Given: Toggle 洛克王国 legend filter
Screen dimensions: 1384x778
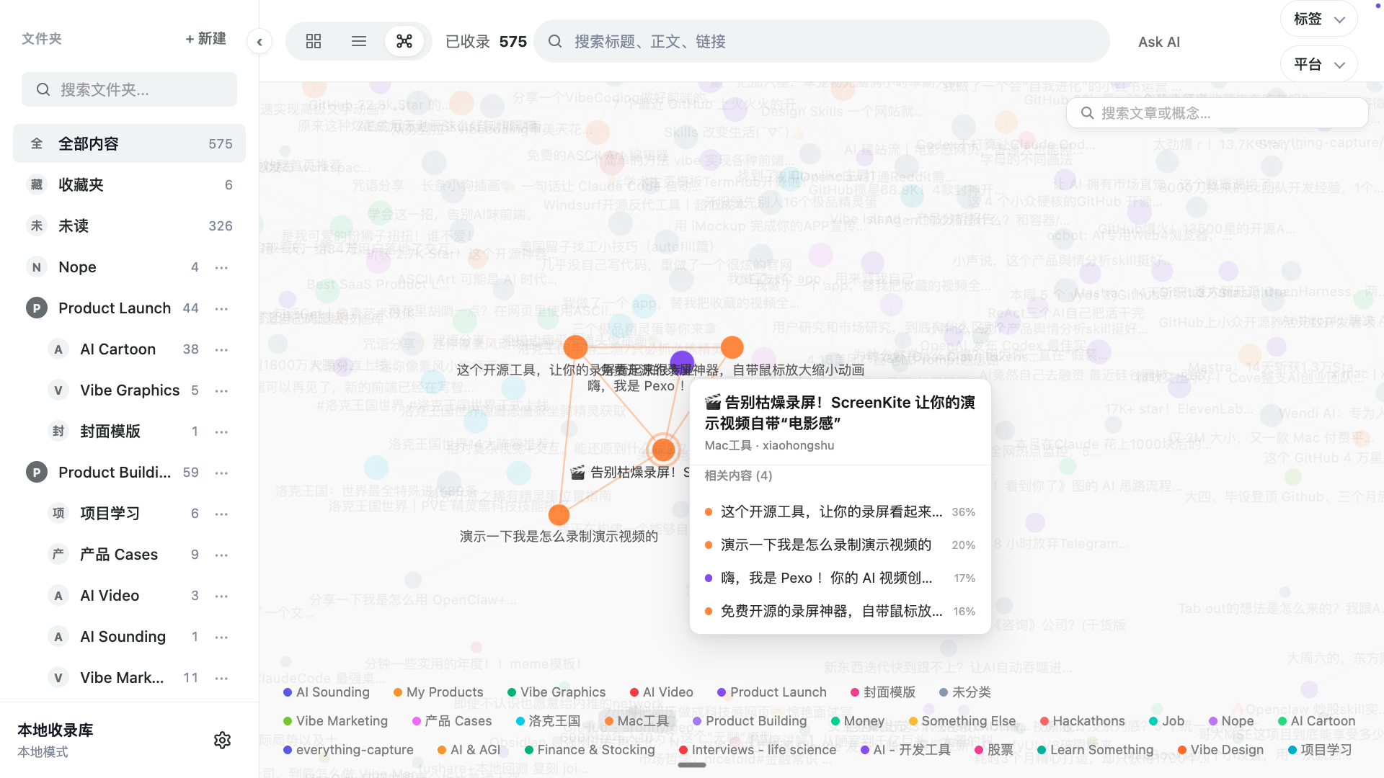Looking at the screenshot, I should click(548, 721).
